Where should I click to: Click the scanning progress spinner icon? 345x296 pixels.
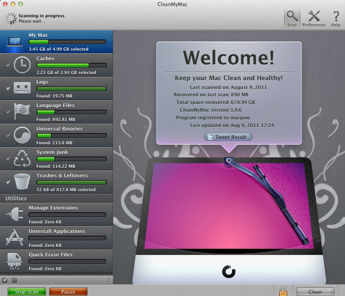(x=11, y=18)
